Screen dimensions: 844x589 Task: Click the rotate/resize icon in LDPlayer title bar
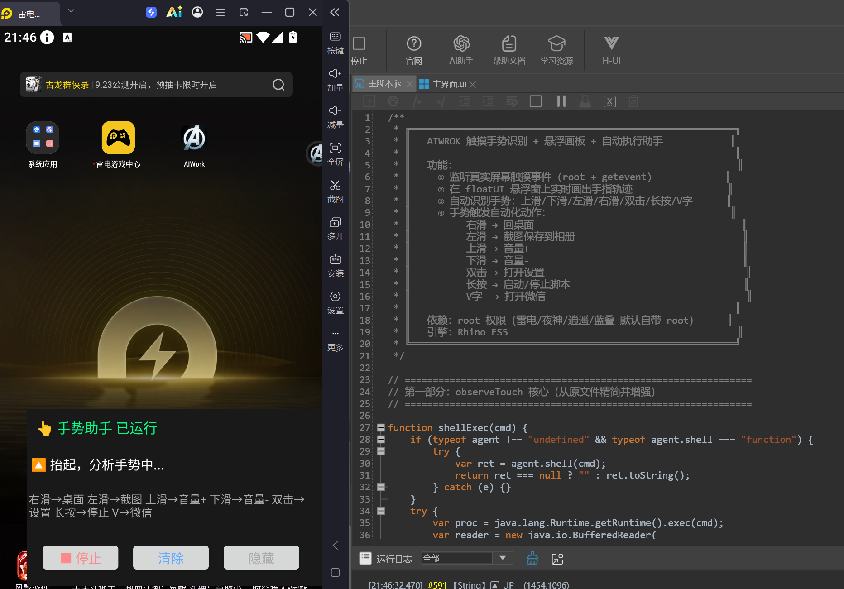(244, 12)
